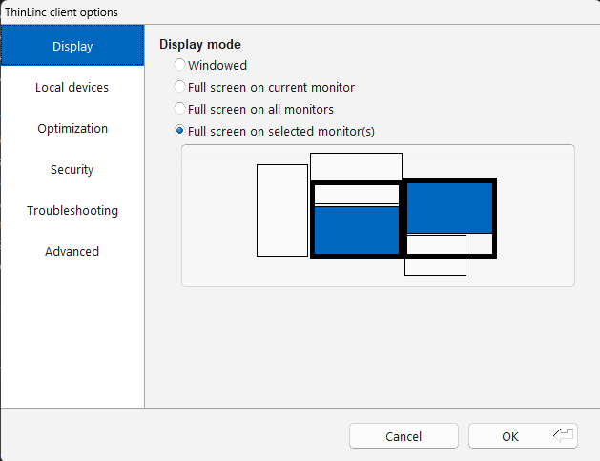Choose Full screen on all monitors
This screenshot has width=600, height=461.
coord(254,109)
